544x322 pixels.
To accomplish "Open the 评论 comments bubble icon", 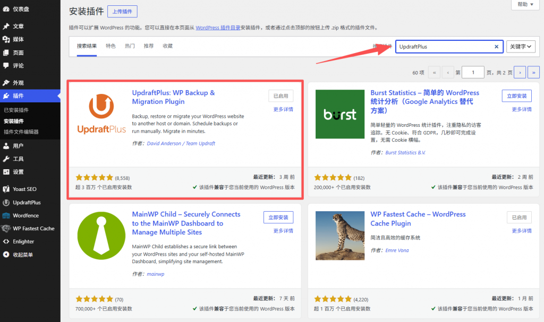I will [6, 65].
